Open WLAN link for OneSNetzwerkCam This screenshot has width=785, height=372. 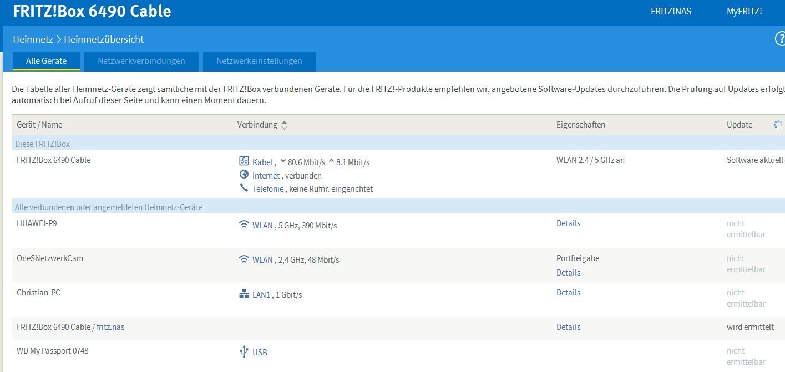pos(262,260)
